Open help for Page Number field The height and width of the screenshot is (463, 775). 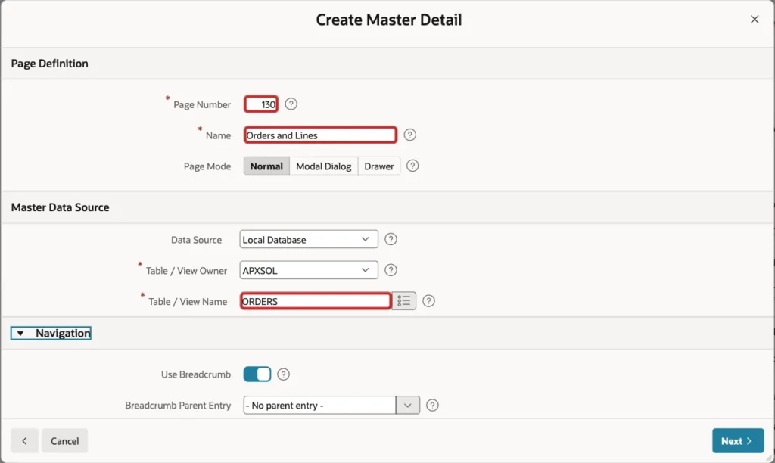[291, 104]
